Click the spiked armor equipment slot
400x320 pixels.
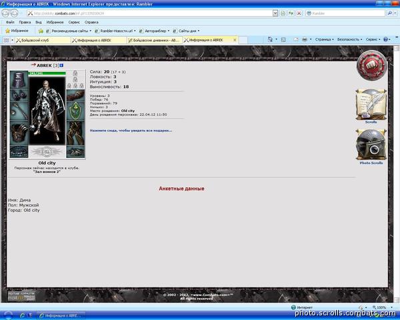point(19,133)
